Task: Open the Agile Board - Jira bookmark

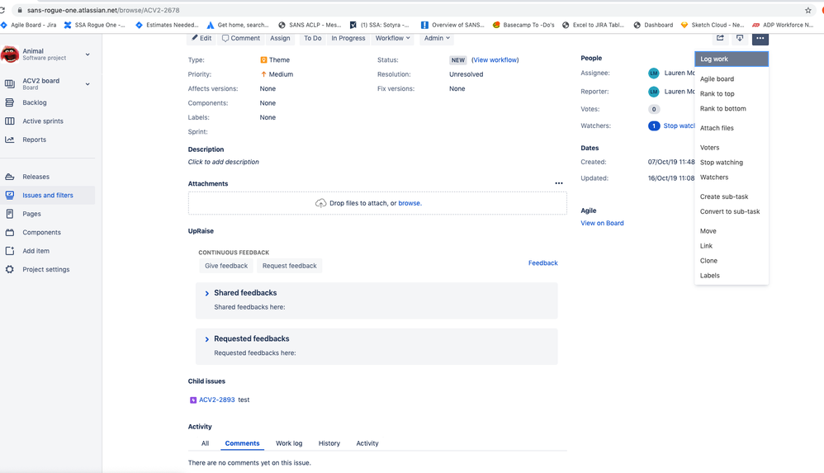Action: [x=29, y=25]
